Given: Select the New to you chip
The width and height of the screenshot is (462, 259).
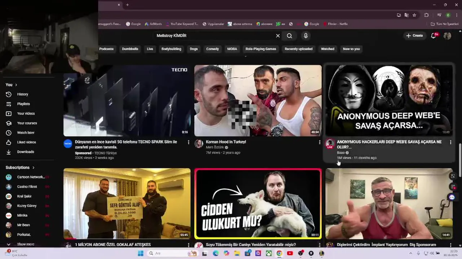Looking at the screenshot, I should [351, 49].
